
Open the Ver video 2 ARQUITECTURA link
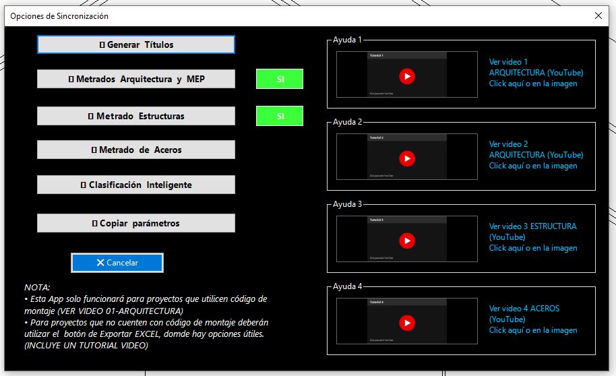pos(536,155)
